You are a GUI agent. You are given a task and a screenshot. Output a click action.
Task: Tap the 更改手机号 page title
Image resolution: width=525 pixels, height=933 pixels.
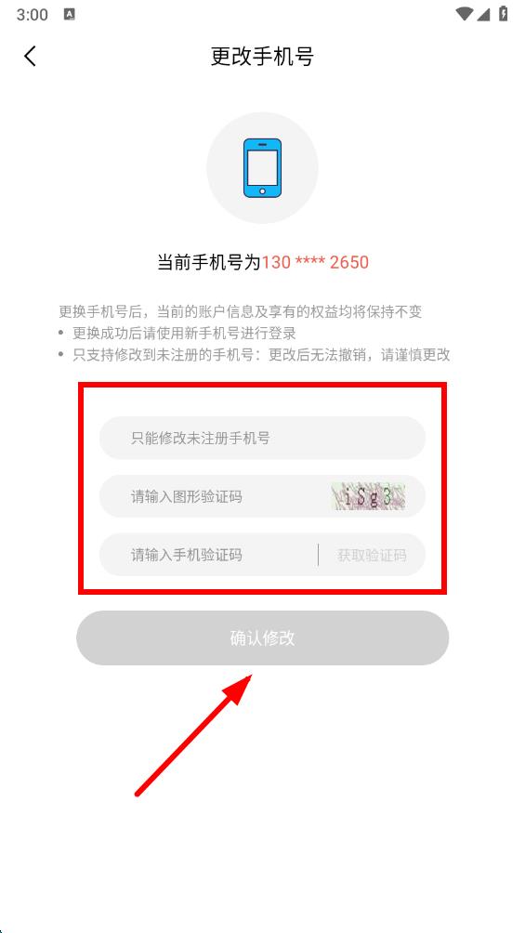[262, 57]
